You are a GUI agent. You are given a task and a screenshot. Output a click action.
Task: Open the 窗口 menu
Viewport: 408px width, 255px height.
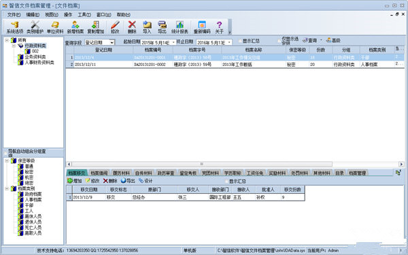(x=103, y=15)
